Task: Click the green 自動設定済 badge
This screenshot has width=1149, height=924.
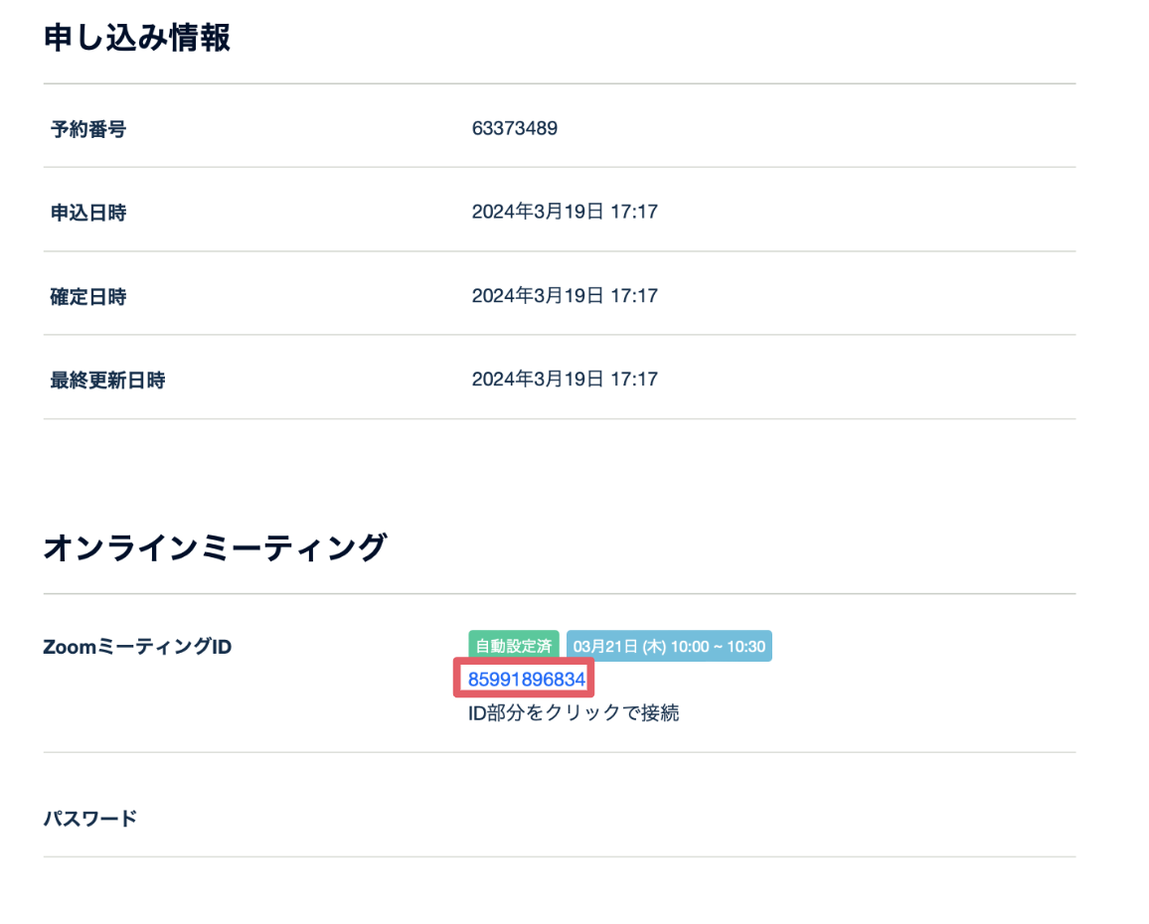Action: point(514,646)
